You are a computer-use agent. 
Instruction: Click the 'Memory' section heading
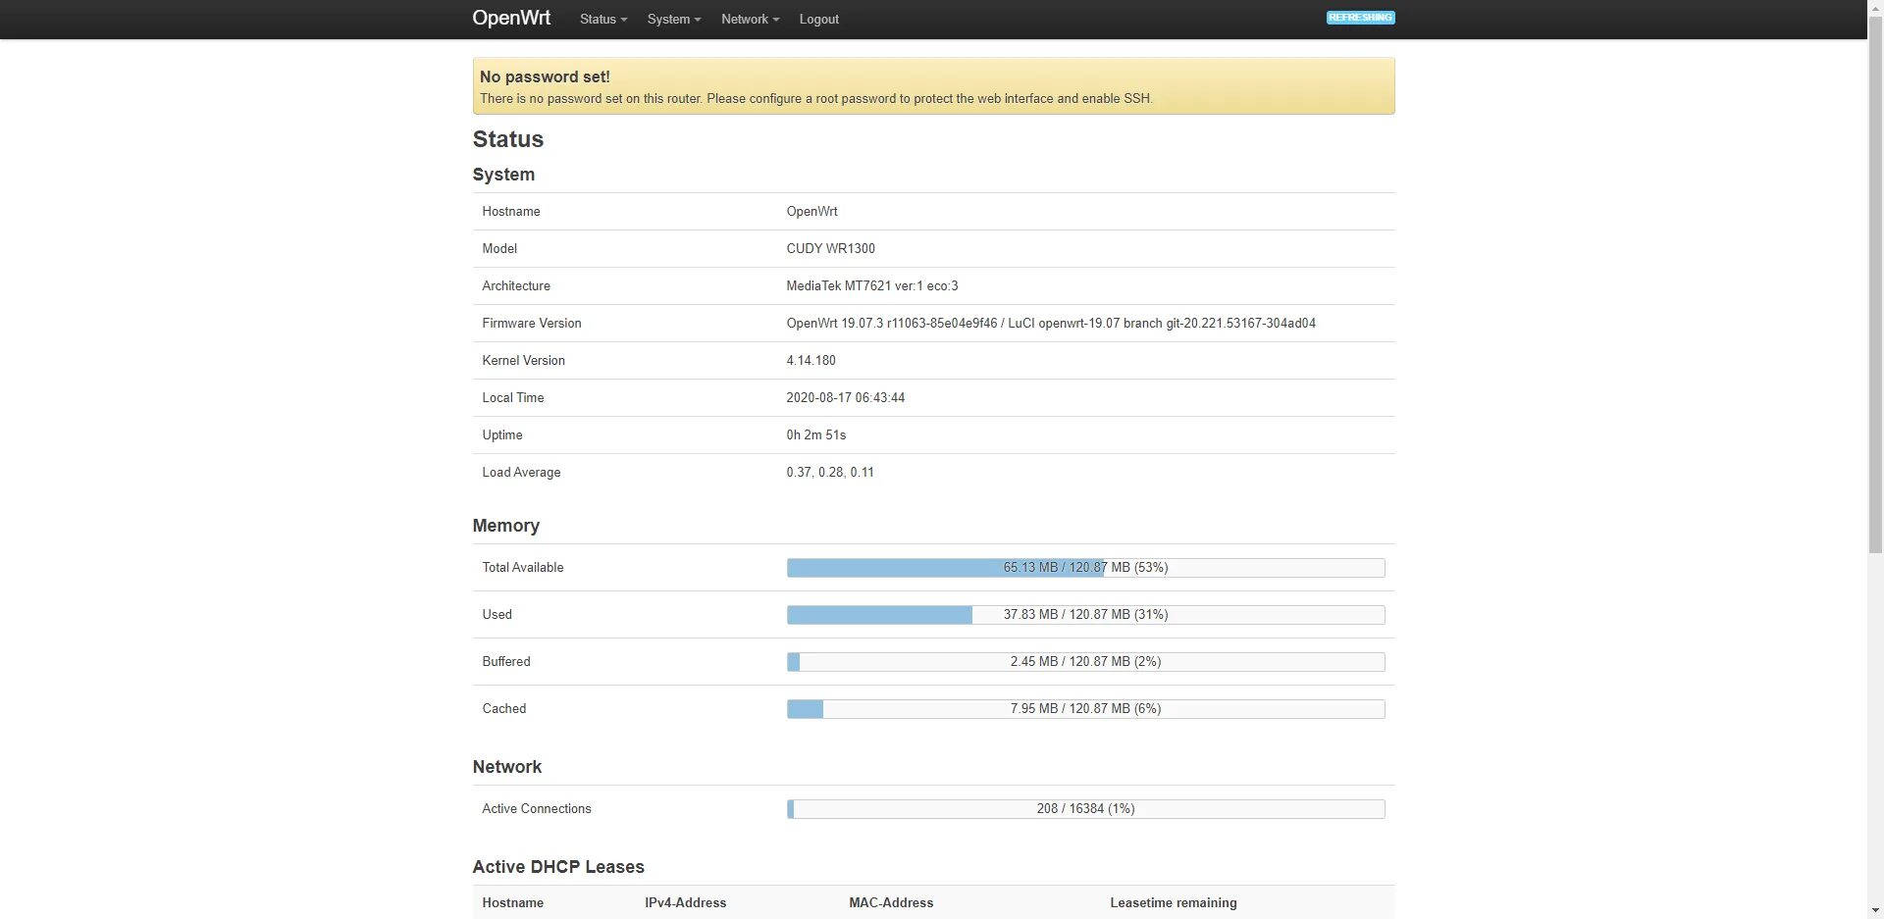tap(506, 526)
